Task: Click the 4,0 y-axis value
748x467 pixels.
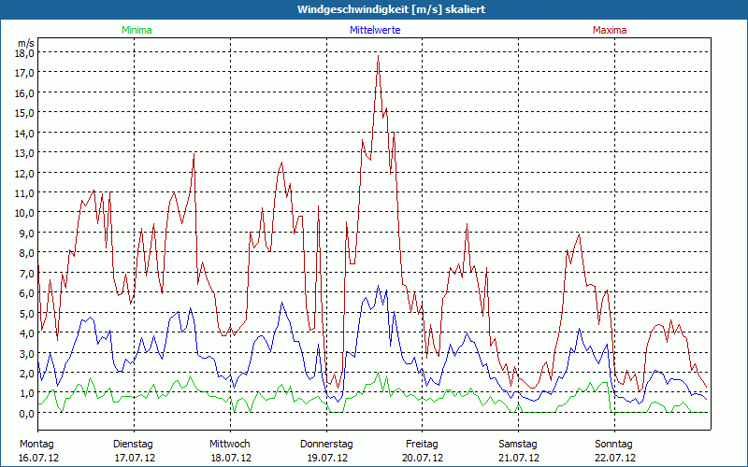Action: [x=28, y=333]
